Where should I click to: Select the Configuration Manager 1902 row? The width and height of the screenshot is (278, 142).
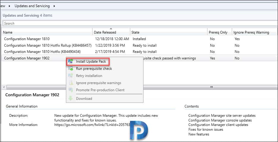(x=140, y=58)
